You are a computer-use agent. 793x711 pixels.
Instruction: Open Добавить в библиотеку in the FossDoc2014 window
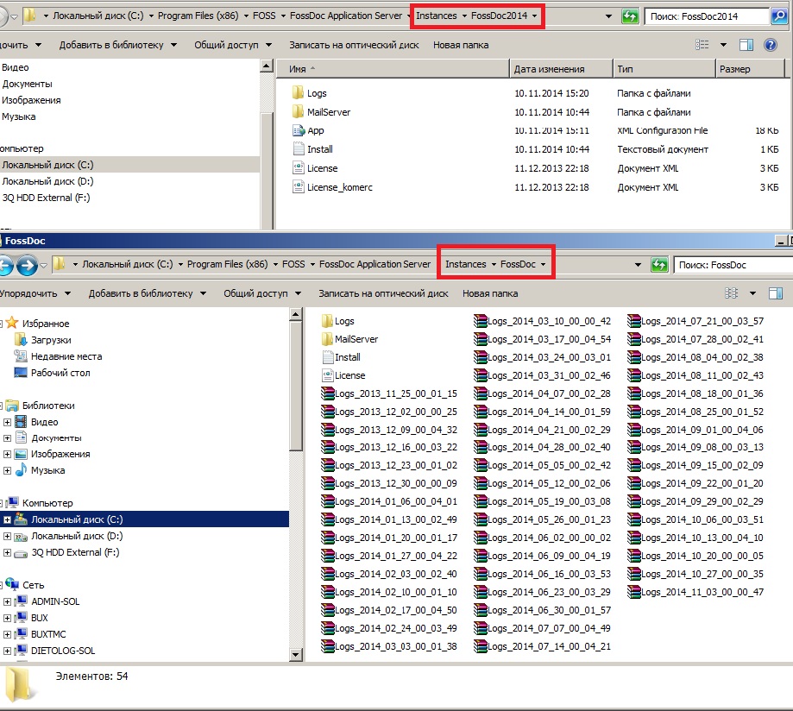(118, 45)
